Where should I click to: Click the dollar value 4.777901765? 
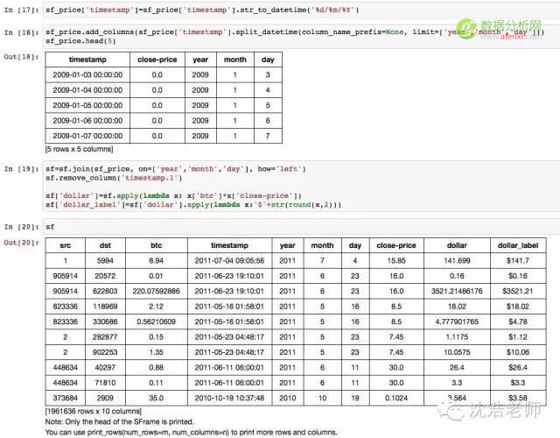click(x=457, y=321)
